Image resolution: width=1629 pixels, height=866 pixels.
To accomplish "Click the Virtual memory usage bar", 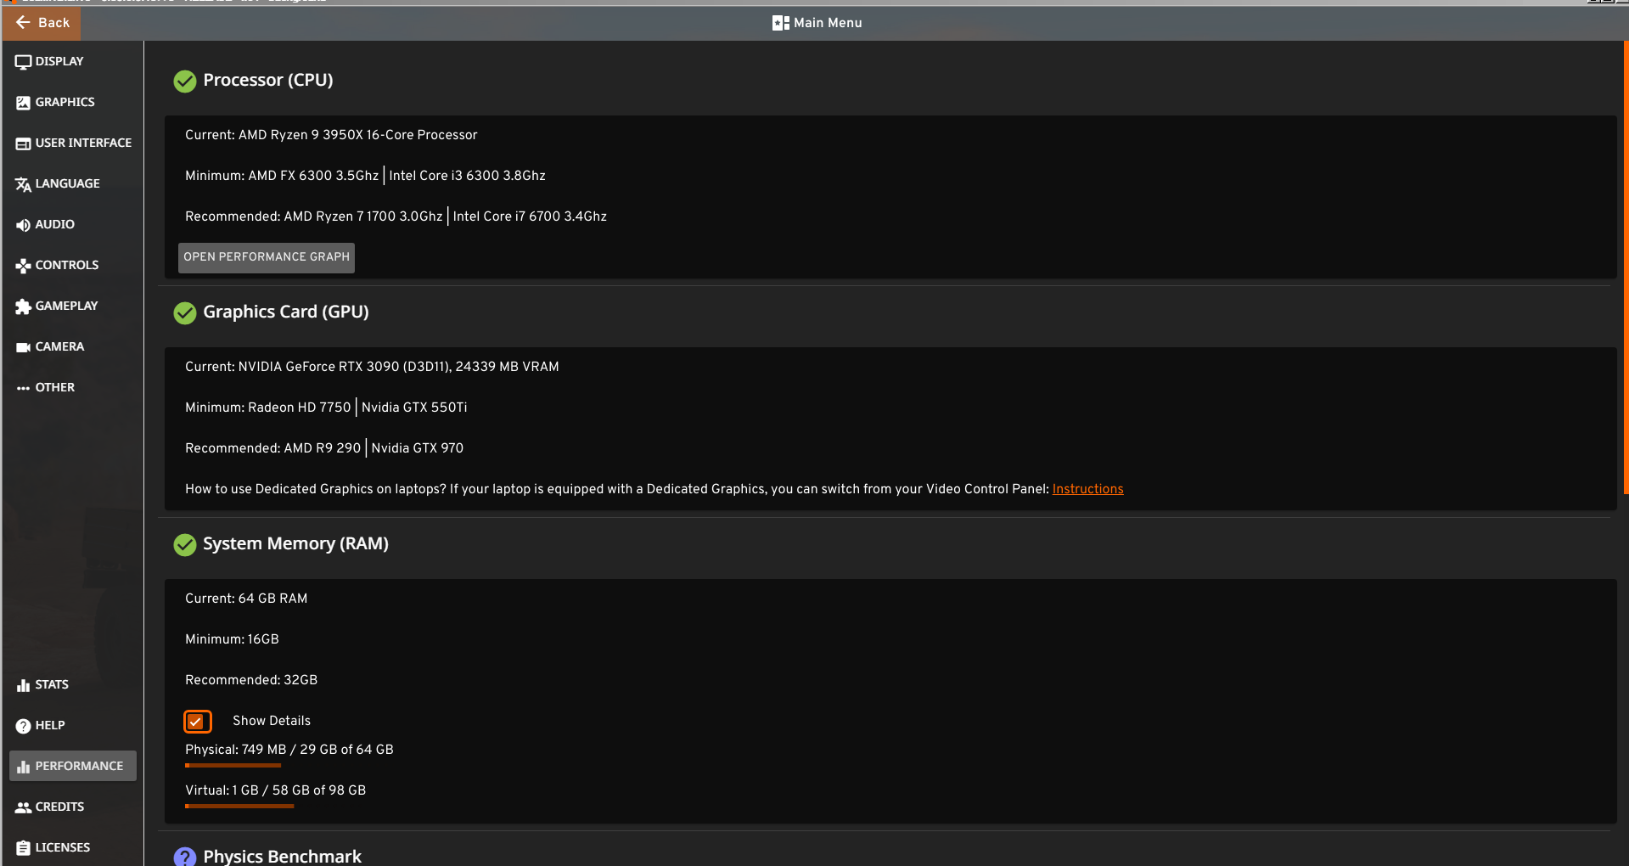I will 239,806.
